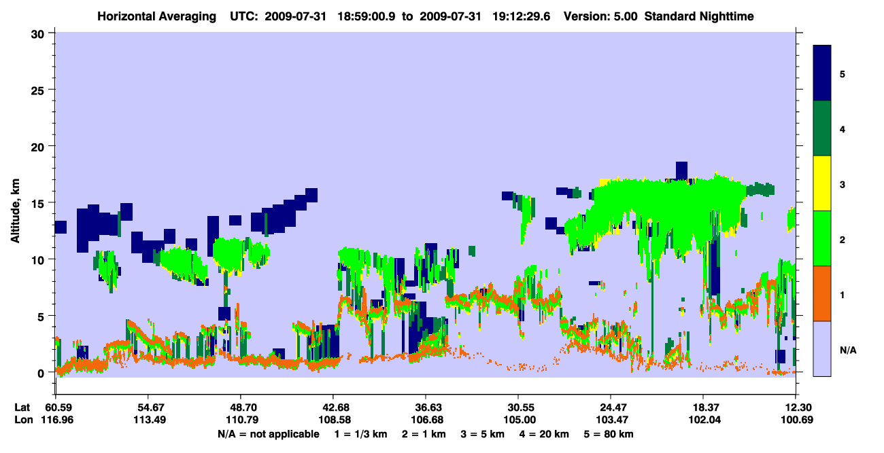This screenshot has height=453, width=884.
Task: Click legend text '4 = 20 km'
Action: (545, 434)
